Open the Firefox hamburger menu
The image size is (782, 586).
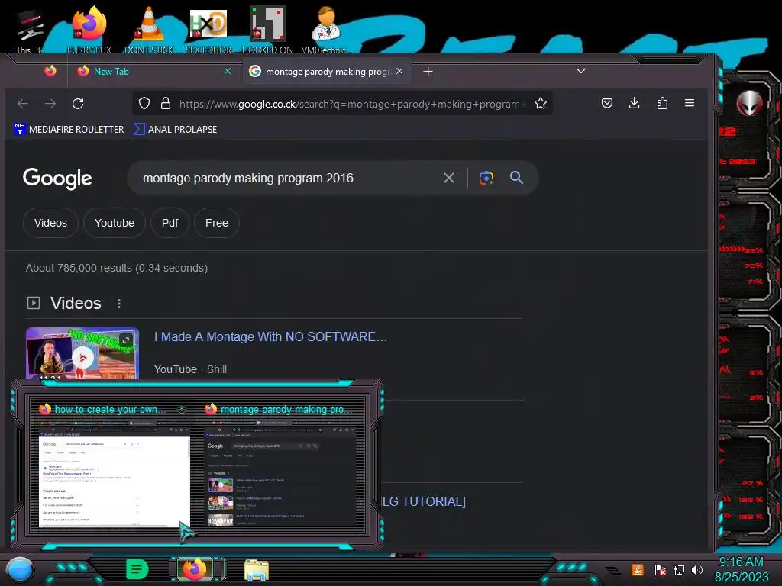pyautogui.click(x=690, y=103)
